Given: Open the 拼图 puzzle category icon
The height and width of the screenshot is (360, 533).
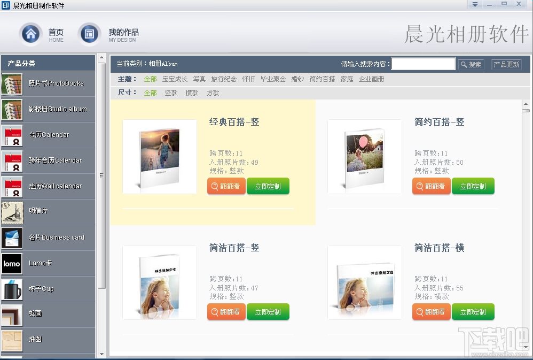Looking at the screenshot, I should [12, 341].
